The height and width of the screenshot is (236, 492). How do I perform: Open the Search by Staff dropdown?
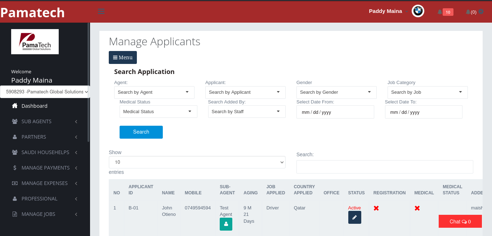pyautogui.click(x=247, y=111)
